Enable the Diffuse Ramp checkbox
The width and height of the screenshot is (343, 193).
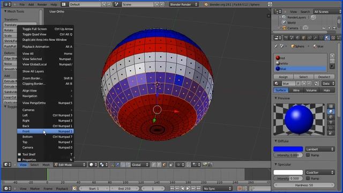(x=308, y=155)
